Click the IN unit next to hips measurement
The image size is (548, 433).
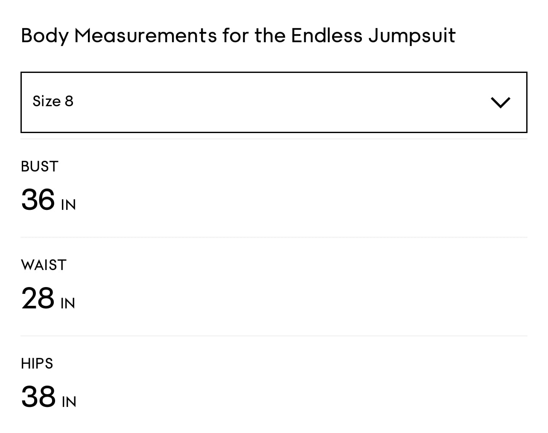(x=69, y=402)
